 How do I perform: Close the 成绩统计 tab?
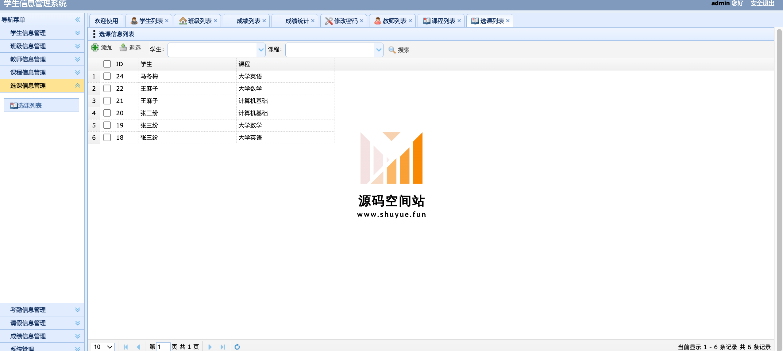click(313, 21)
